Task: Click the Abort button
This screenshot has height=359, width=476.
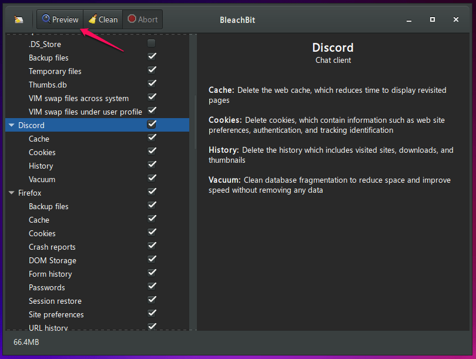Action: (x=143, y=19)
